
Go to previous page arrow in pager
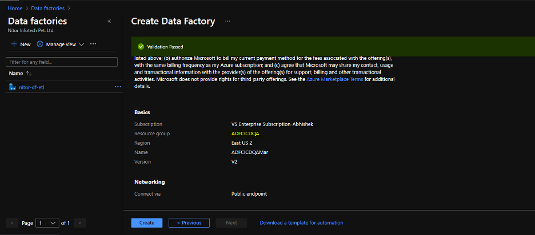pyautogui.click(x=12, y=223)
